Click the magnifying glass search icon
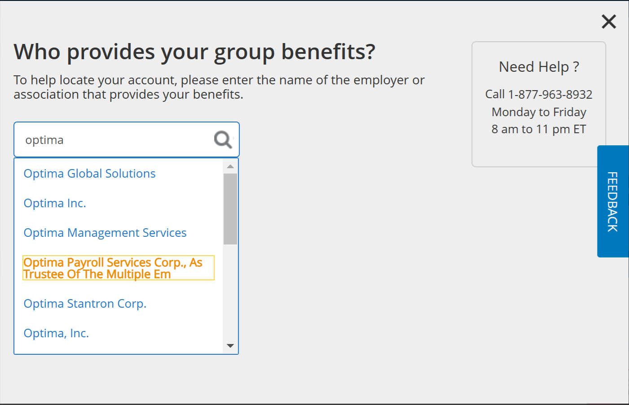 pyautogui.click(x=222, y=139)
